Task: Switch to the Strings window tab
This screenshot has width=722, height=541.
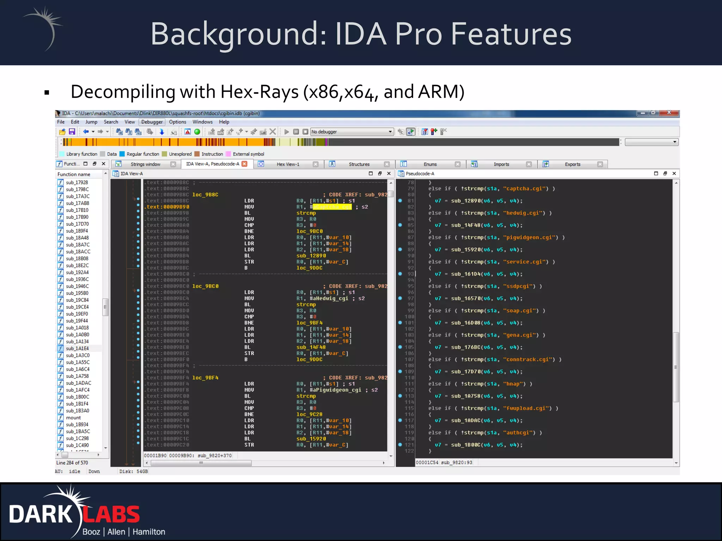Action: click(145, 164)
